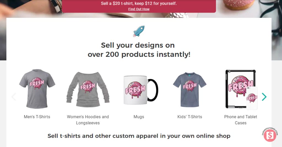Select the gray Men's T-Shirt image
This screenshot has width=282, height=147.
[x=37, y=89]
